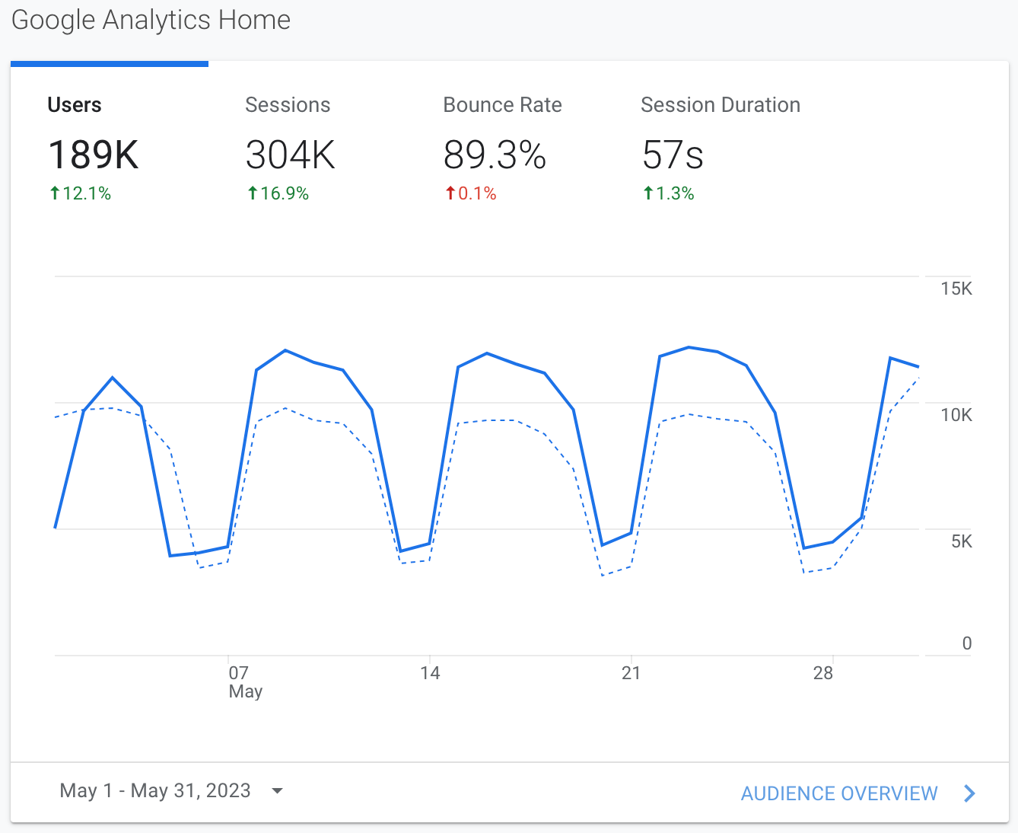The image size is (1018, 833).
Task: Switch to the Sessions metric tab
Action: [x=288, y=105]
